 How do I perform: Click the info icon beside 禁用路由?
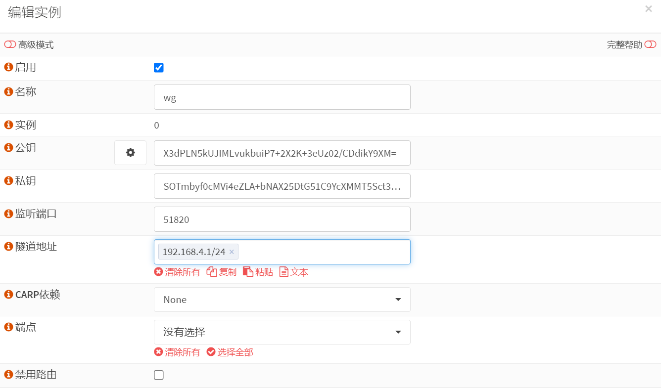tap(8, 375)
